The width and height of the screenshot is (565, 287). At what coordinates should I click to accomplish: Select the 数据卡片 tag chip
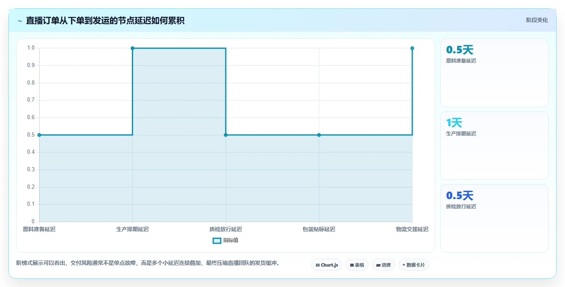[x=414, y=265]
